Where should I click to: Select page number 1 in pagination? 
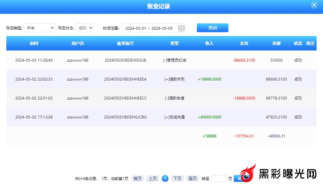point(165,178)
